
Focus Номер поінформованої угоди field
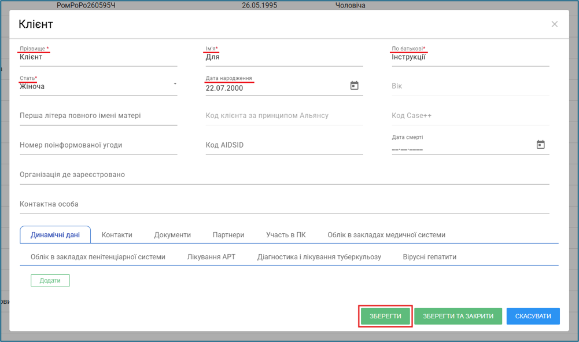98,145
